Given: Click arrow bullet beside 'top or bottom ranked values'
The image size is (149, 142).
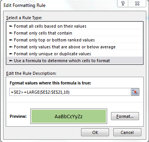Looking at the screenshot, I should (x=11, y=40).
